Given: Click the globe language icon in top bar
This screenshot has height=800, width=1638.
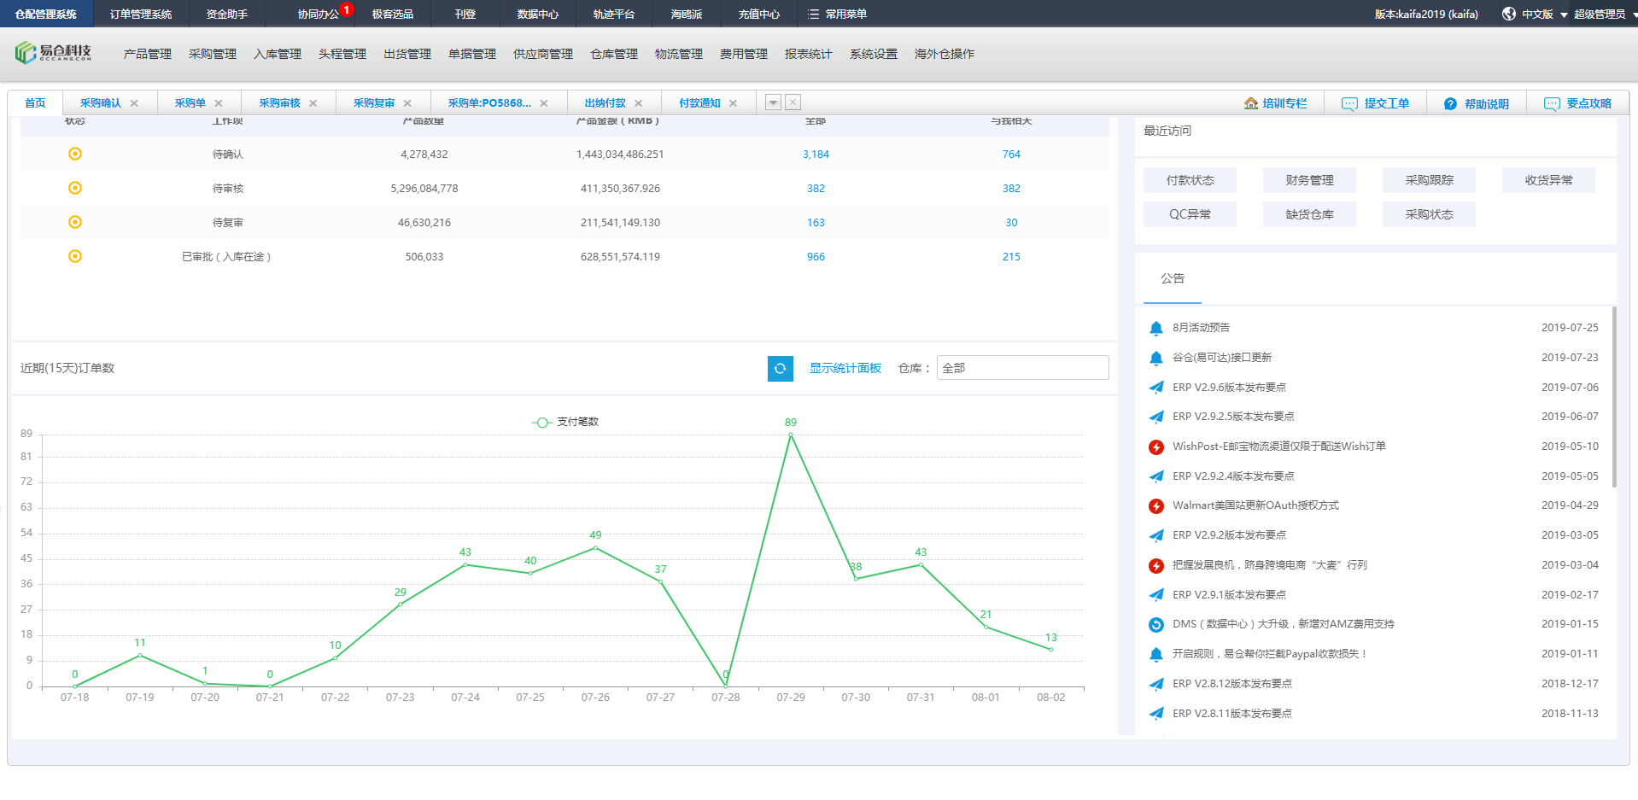Looking at the screenshot, I should [1508, 14].
